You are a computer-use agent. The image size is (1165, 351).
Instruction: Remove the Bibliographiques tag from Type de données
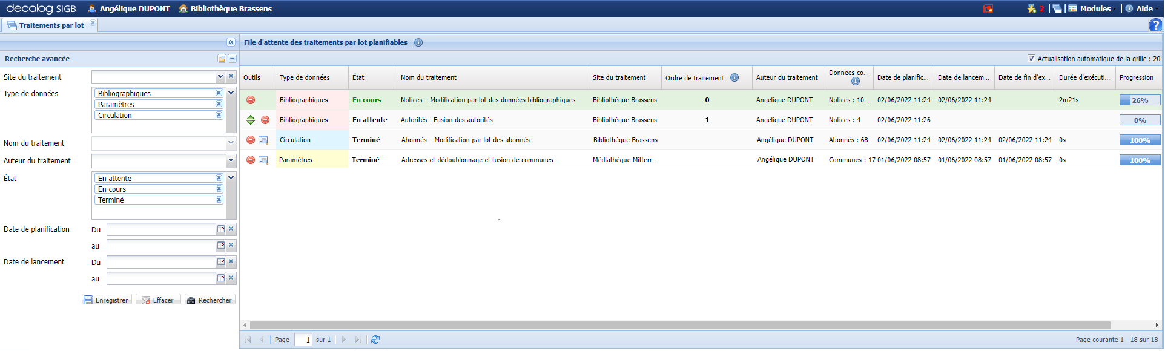coord(219,93)
